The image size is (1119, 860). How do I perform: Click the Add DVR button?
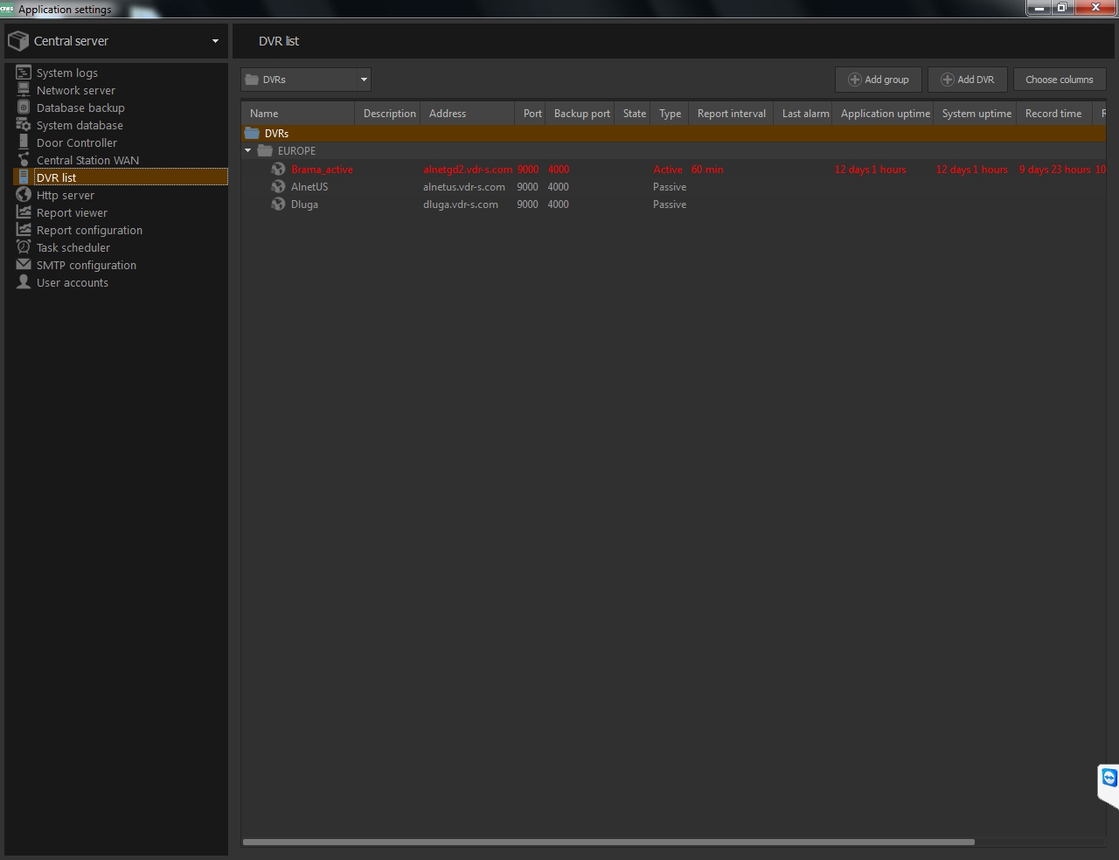pyautogui.click(x=967, y=80)
